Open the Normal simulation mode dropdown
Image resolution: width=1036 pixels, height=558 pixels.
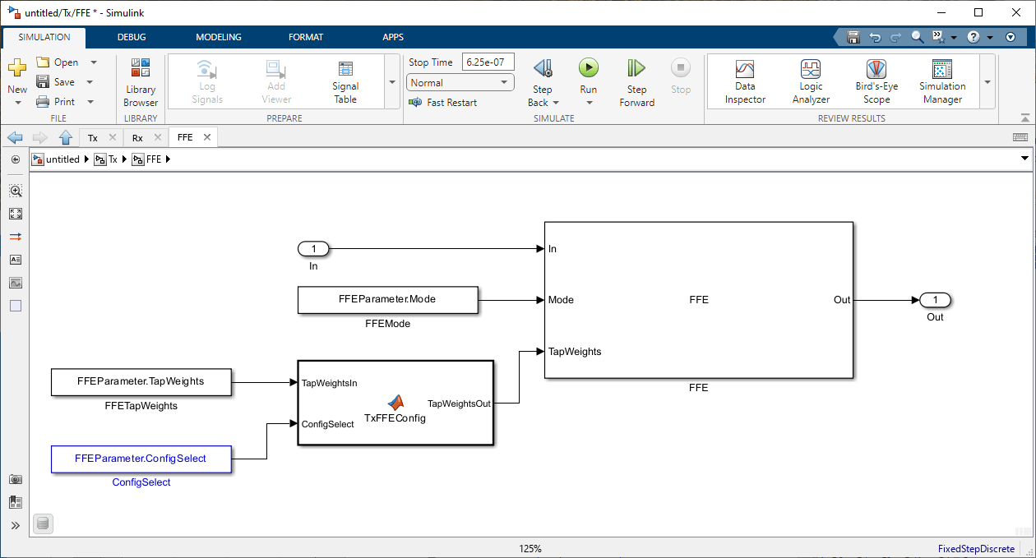[x=460, y=82]
